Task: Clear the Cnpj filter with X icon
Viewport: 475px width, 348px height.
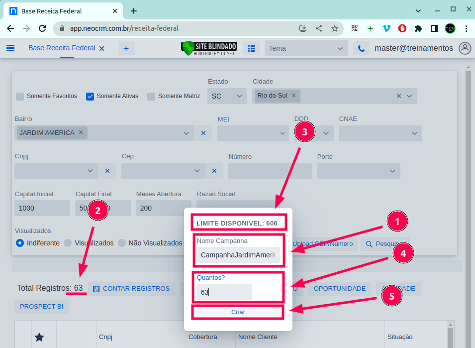Action: pos(107,171)
